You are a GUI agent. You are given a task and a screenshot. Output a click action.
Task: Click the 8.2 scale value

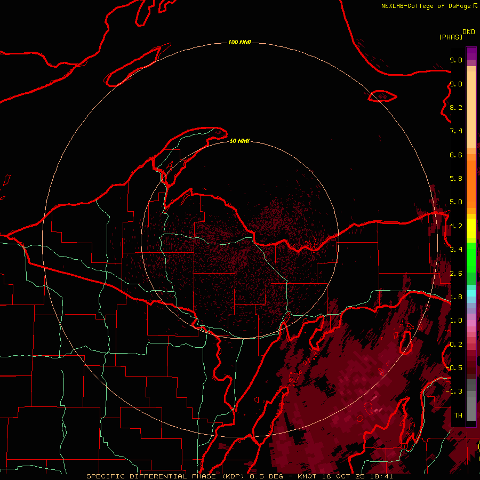456,107
